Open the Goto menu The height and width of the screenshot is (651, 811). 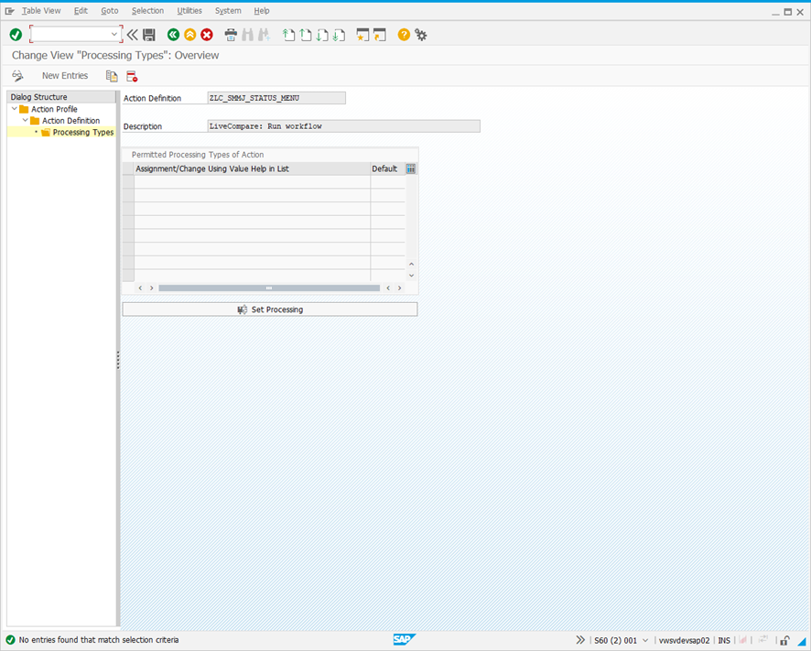pos(110,11)
